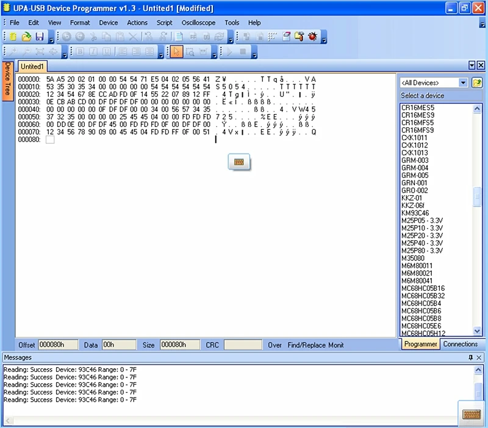Viewport: 488px width, 428px height.
Task: Close the Messages panel
Action: pyautogui.click(x=479, y=357)
